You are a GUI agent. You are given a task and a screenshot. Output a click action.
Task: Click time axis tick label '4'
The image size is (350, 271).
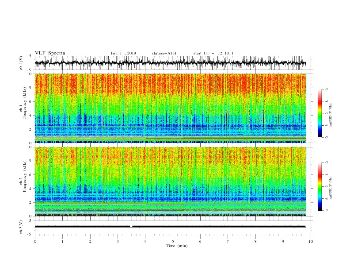click(145, 241)
